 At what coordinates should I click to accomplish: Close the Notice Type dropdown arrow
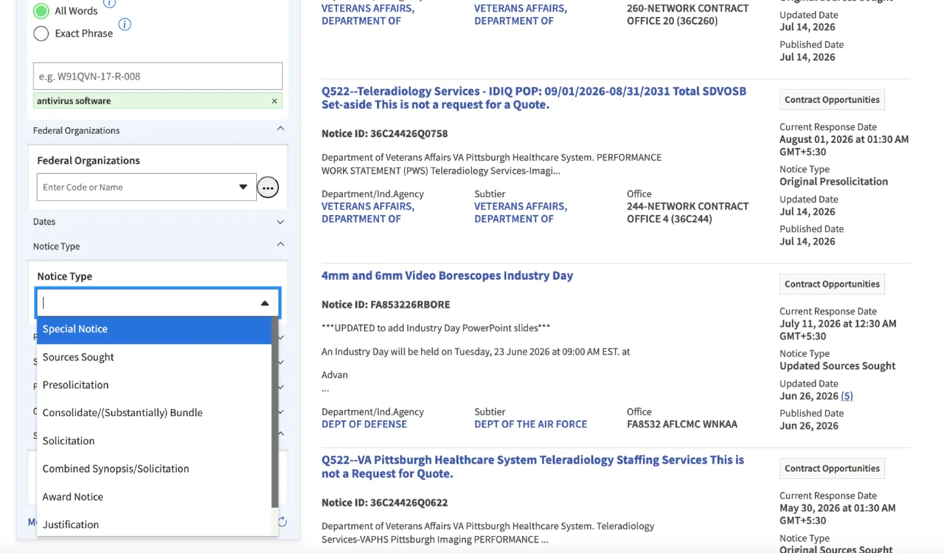click(265, 303)
